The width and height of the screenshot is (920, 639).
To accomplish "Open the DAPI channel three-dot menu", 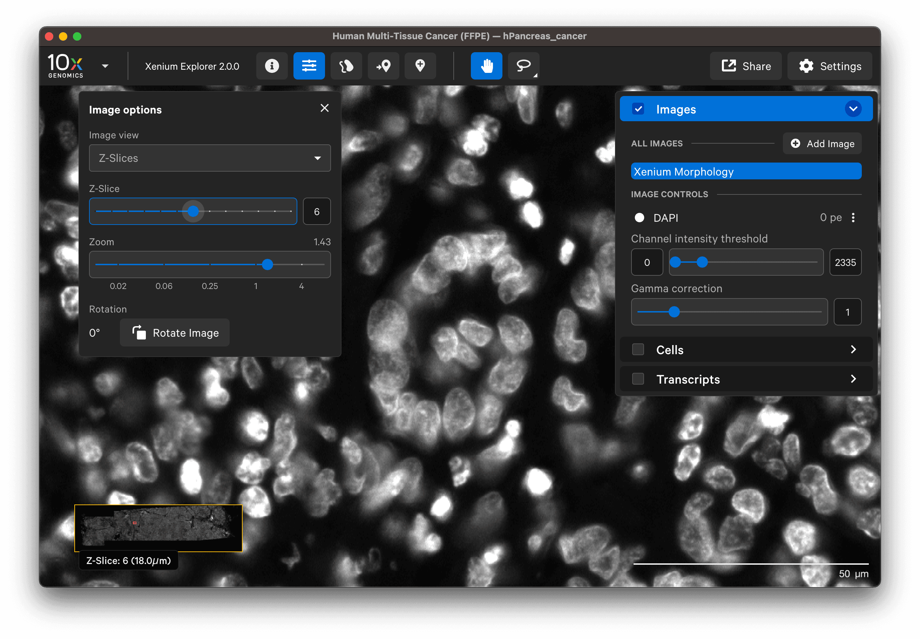I will [x=853, y=218].
